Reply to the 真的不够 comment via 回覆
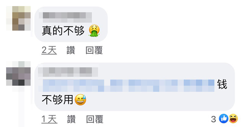 click(x=94, y=50)
